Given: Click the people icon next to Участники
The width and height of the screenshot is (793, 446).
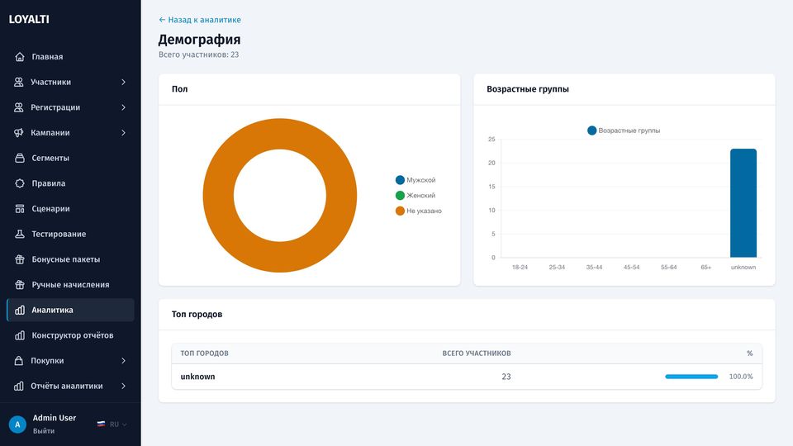Looking at the screenshot, I should pyautogui.click(x=19, y=82).
